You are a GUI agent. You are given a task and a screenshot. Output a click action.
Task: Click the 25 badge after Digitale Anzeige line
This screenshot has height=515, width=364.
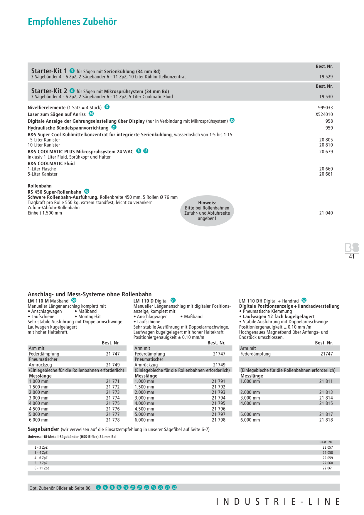[x=232, y=120]
